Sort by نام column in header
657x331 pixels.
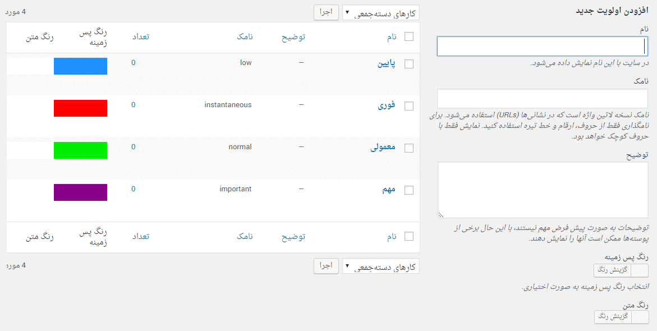pyautogui.click(x=392, y=37)
